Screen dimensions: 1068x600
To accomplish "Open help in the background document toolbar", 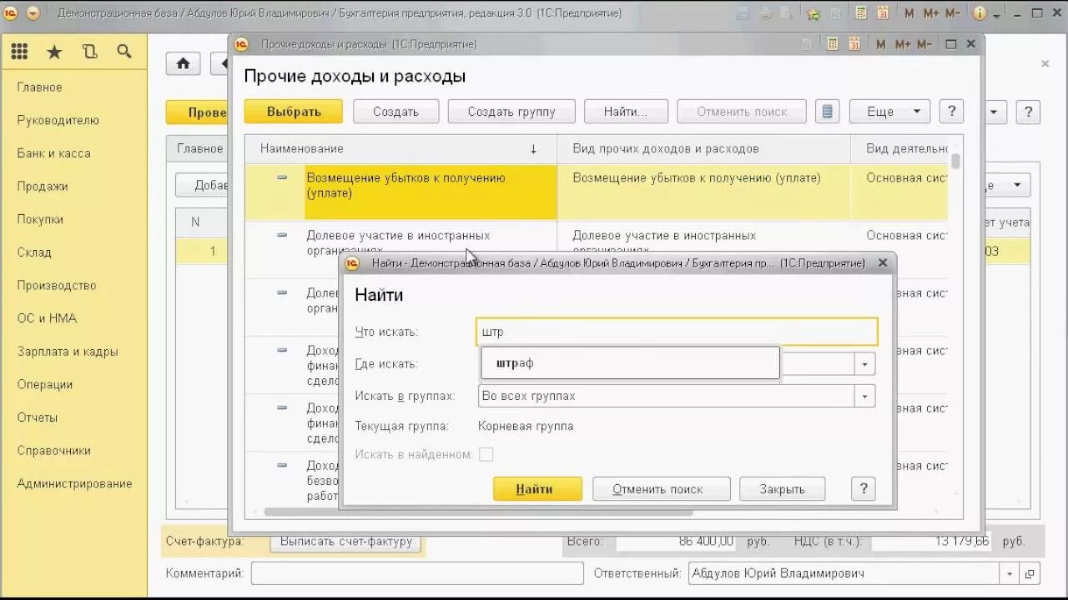I will 1028,112.
